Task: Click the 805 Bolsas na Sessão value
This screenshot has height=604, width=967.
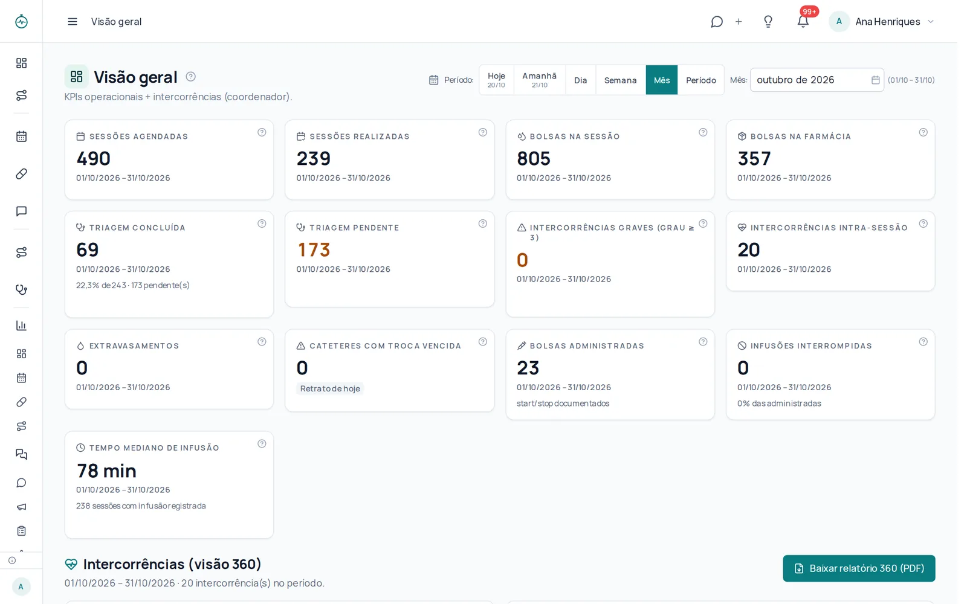Action: click(x=534, y=158)
